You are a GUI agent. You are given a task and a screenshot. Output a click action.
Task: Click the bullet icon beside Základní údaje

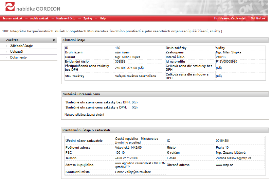[6, 46]
